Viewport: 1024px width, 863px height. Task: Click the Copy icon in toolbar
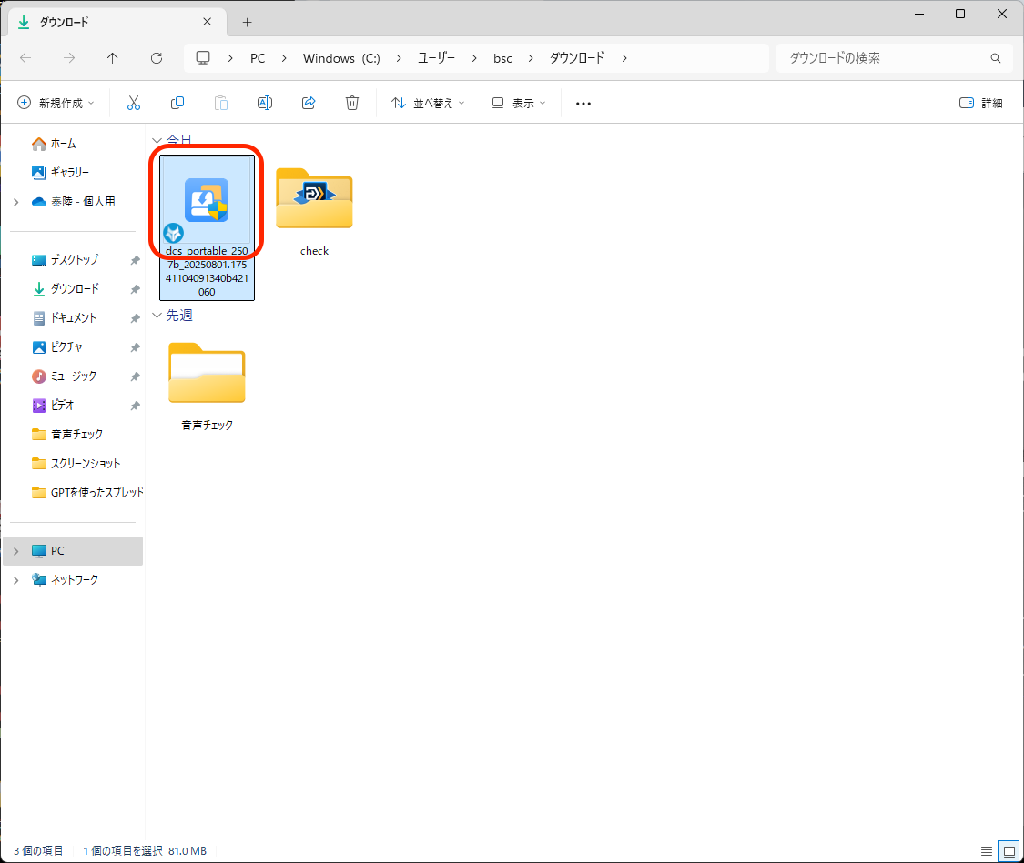click(x=177, y=103)
